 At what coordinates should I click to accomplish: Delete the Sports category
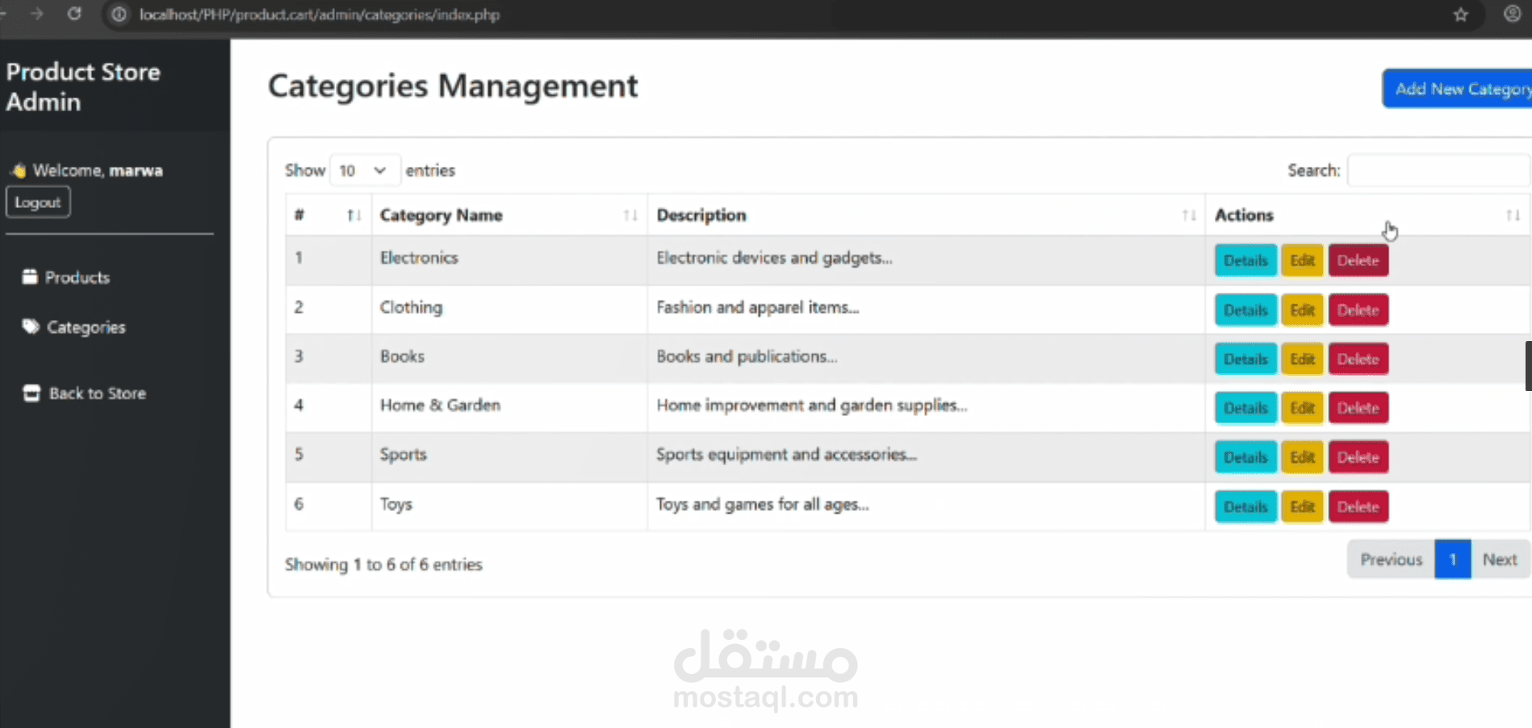click(x=1358, y=457)
